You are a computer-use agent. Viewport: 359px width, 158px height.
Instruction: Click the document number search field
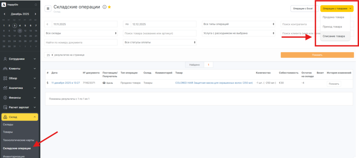click(x=81, y=42)
